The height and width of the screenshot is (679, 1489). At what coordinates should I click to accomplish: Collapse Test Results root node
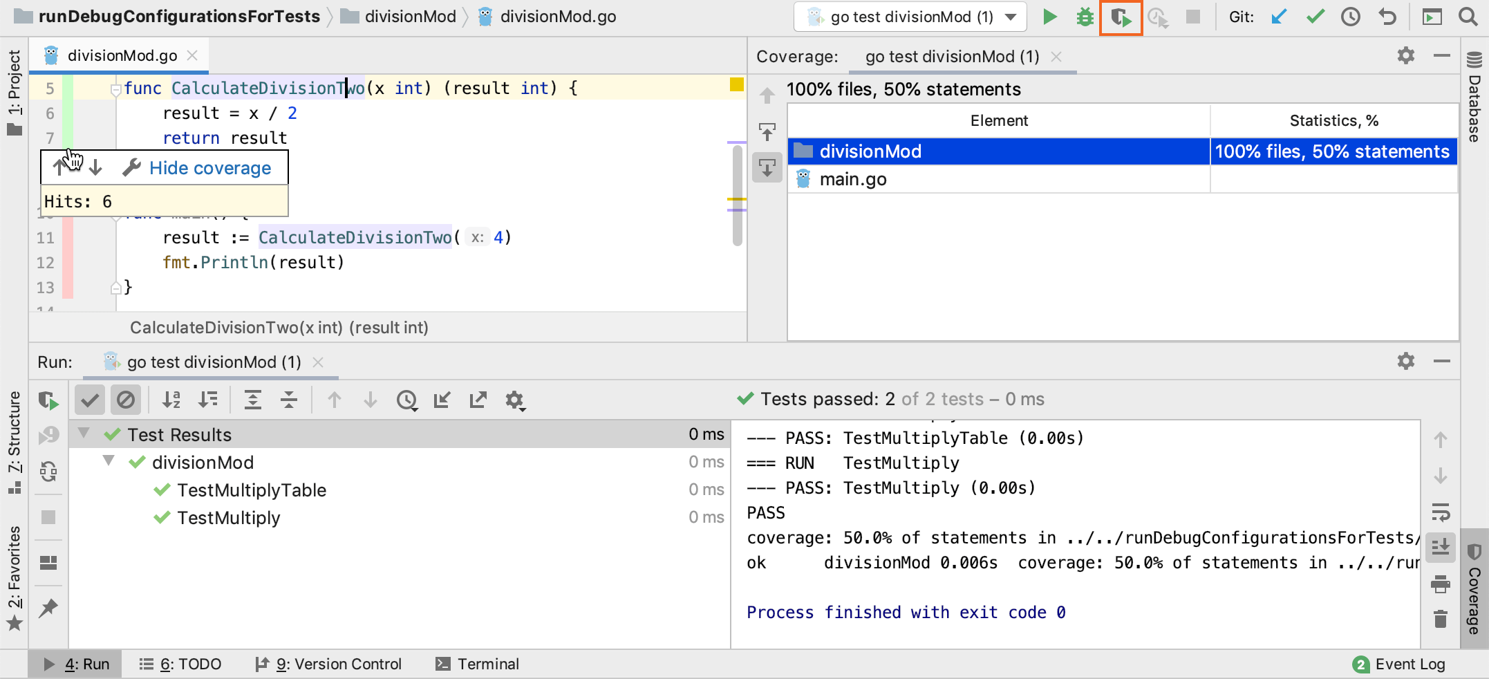click(84, 434)
